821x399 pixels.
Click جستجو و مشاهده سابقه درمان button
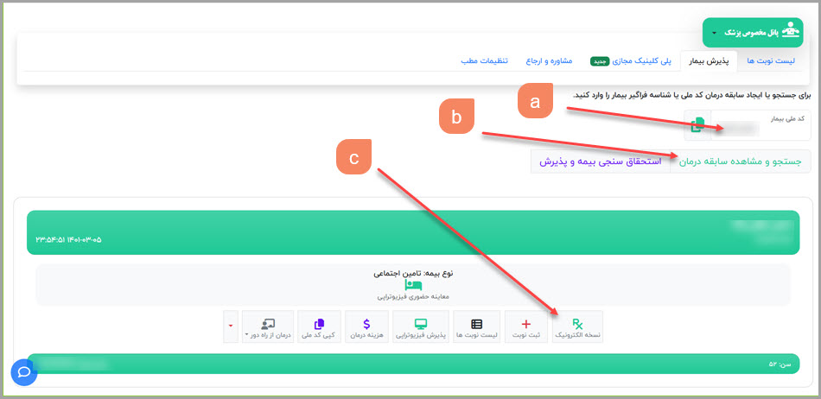coord(741,161)
